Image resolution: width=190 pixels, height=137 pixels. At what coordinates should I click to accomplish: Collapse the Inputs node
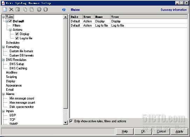click(x=3, y=111)
